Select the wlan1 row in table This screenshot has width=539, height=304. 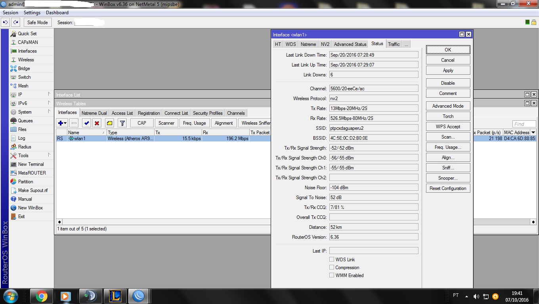tap(163, 139)
